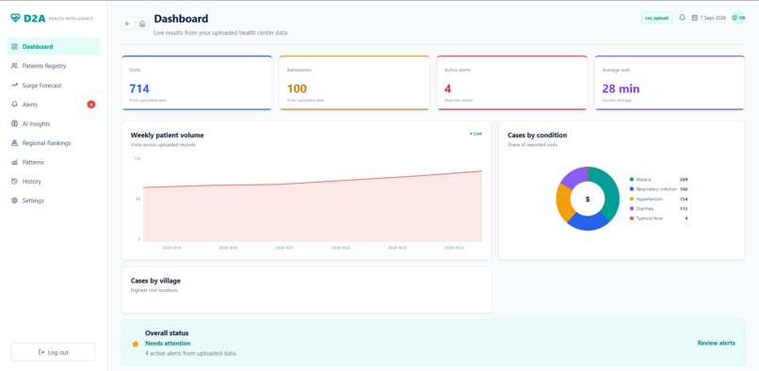Switch to the Patterns page

54,162
